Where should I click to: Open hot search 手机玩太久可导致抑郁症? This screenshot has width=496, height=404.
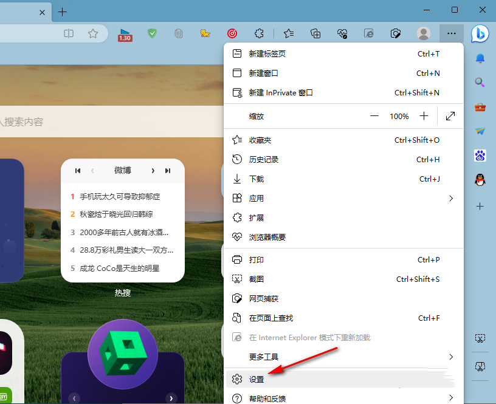(x=120, y=197)
